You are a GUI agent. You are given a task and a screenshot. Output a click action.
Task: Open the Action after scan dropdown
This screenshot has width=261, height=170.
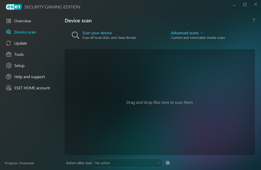[x=128, y=163]
